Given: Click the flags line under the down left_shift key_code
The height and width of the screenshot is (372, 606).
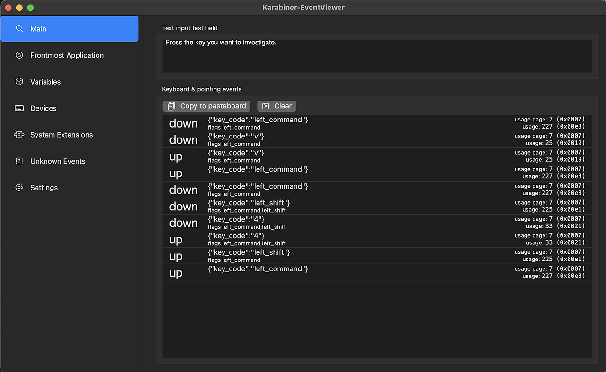Looking at the screenshot, I should click(x=247, y=210).
